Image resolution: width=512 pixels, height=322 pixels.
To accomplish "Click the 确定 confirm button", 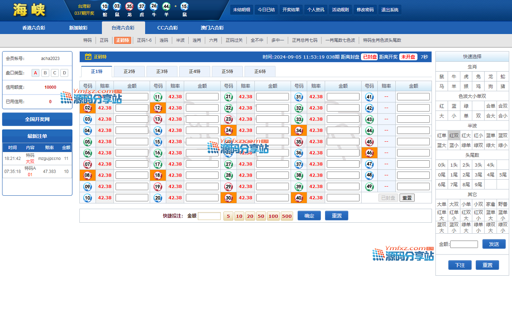I will (x=309, y=216).
